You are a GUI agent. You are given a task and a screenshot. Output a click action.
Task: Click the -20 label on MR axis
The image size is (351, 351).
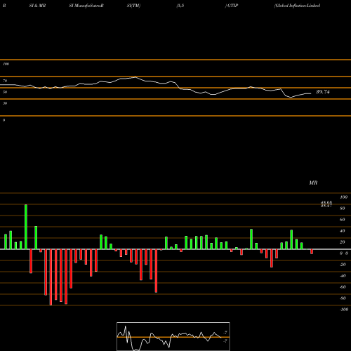tap(343, 265)
